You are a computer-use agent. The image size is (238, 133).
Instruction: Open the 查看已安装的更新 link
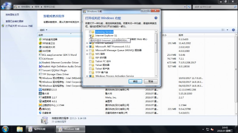(x=14, y=21)
